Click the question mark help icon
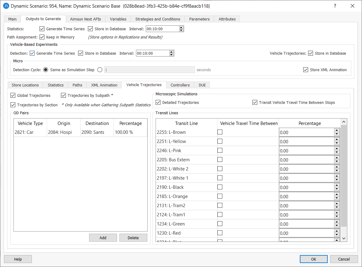Image resolution: width=362 pixels, height=267 pixels. point(335,6)
